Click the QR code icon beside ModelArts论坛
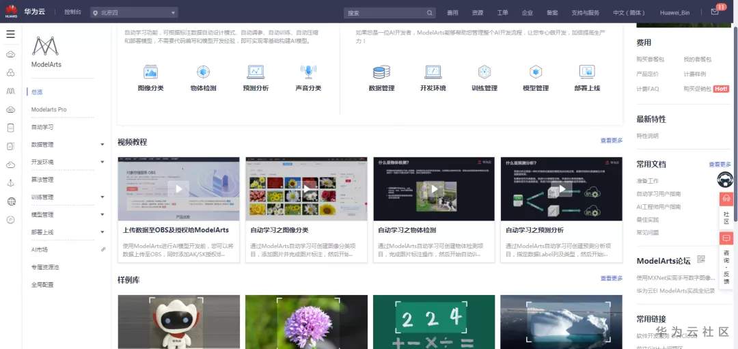Viewport: 738px width, 349px height. pyautogui.click(x=701, y=259)
